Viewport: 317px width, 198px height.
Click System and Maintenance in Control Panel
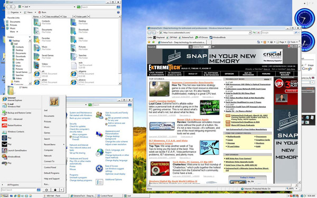(81, 112)
